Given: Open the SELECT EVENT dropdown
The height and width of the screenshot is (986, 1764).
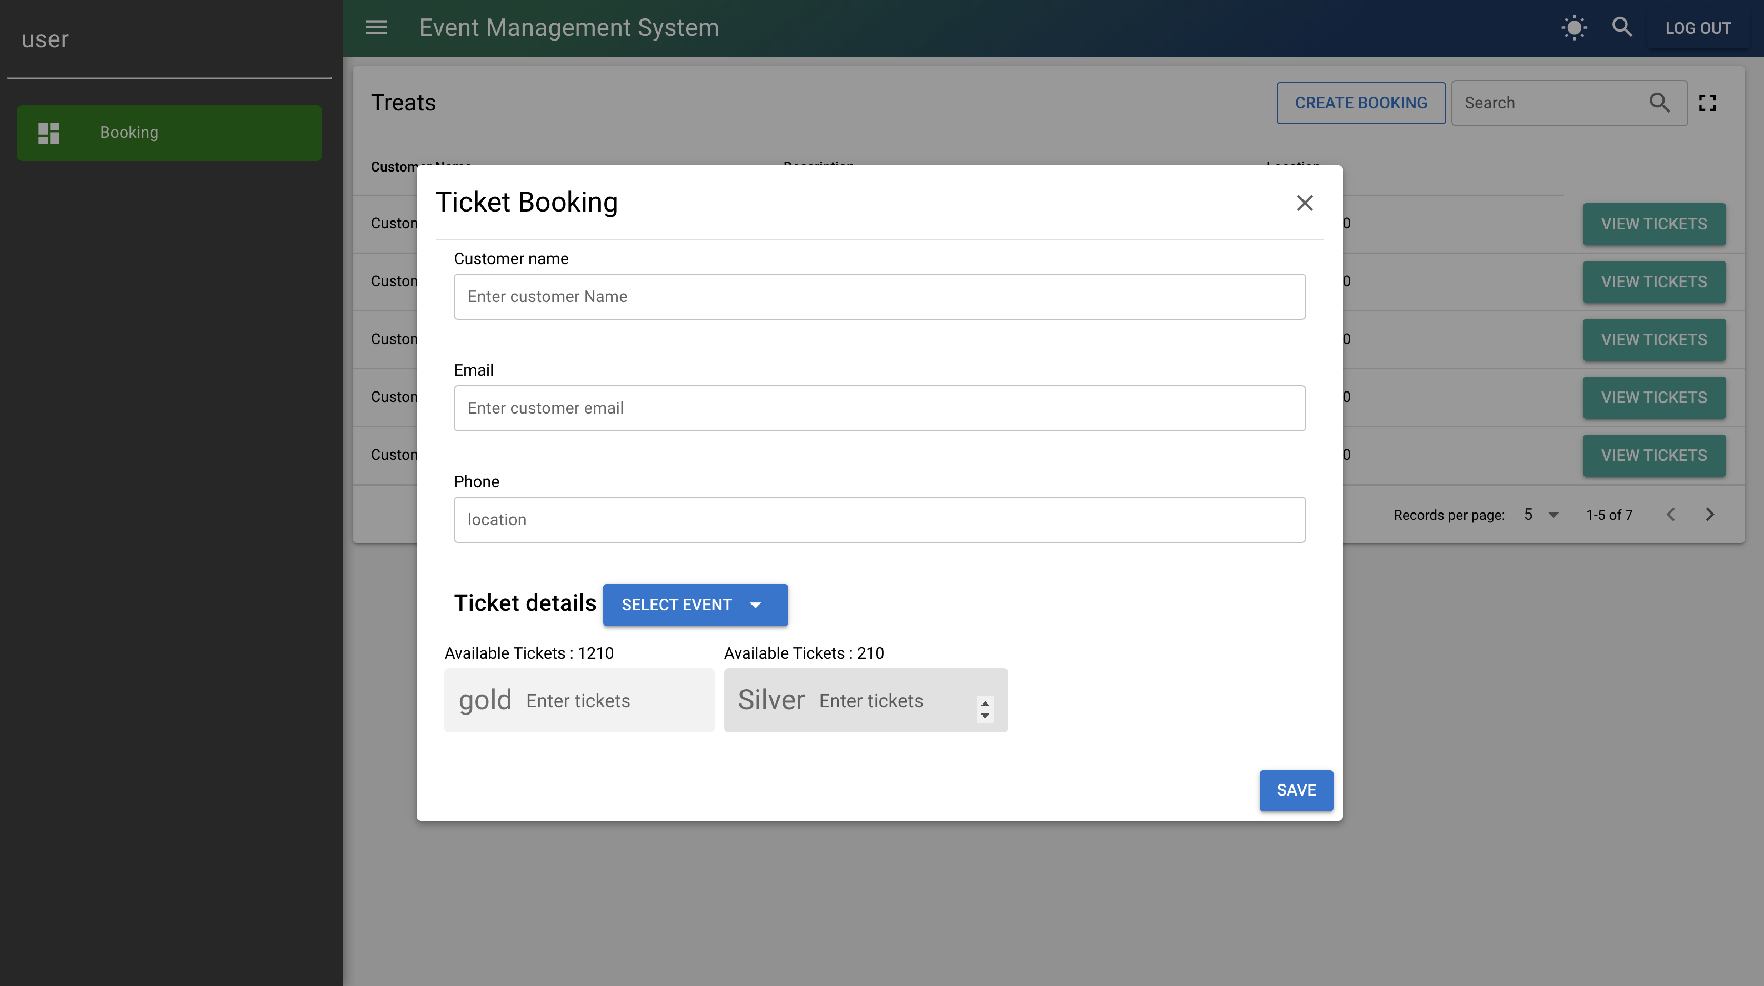Looking at the screenshot, I should tap(695, 605).
